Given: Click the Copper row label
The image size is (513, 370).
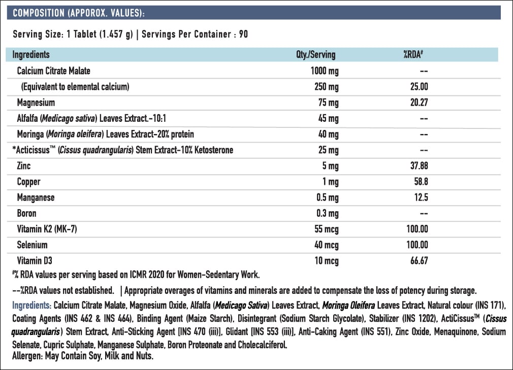Looking at the screenshot, I should [29, 182].
